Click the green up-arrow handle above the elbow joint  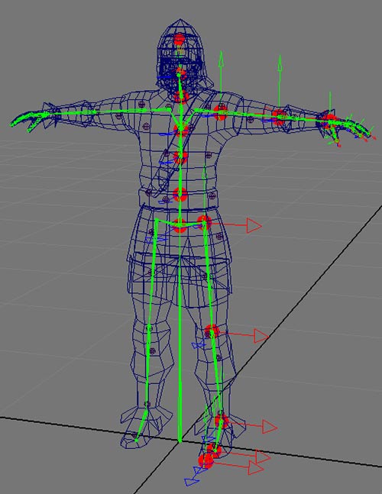[x=280, y=63]
